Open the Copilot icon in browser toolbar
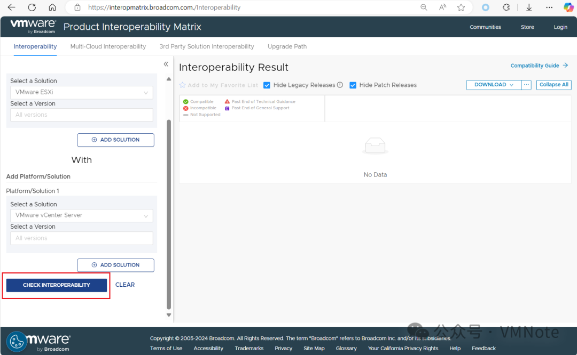Screen dimensions: 577x355 pos(568,7)
